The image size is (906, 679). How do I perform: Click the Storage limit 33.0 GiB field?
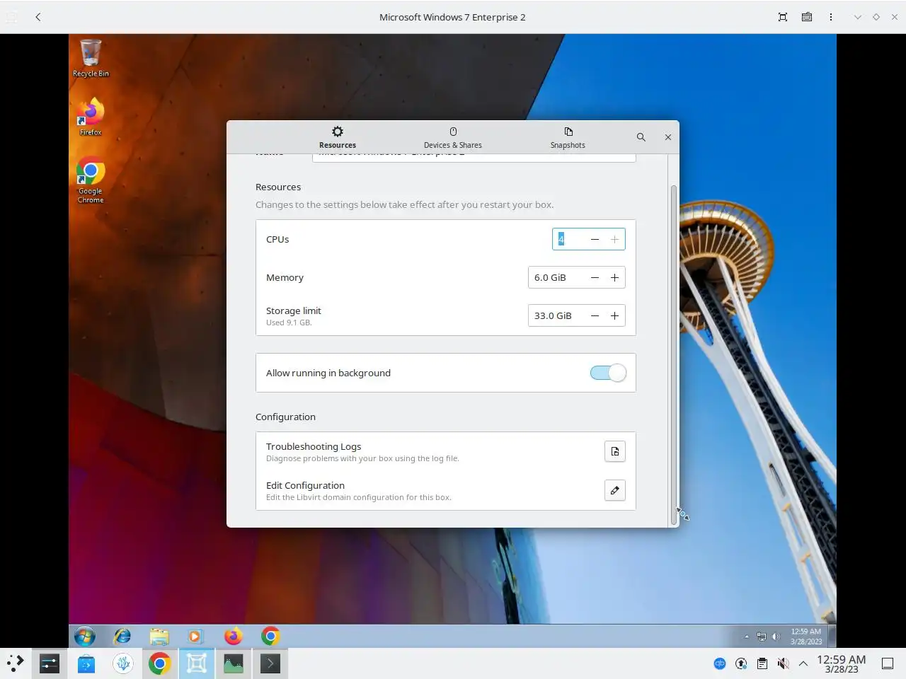[556, 315]
